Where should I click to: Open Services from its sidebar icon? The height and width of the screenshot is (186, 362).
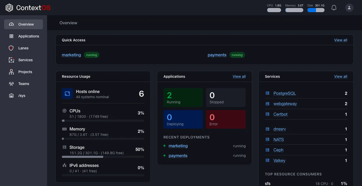coord(11,60)
